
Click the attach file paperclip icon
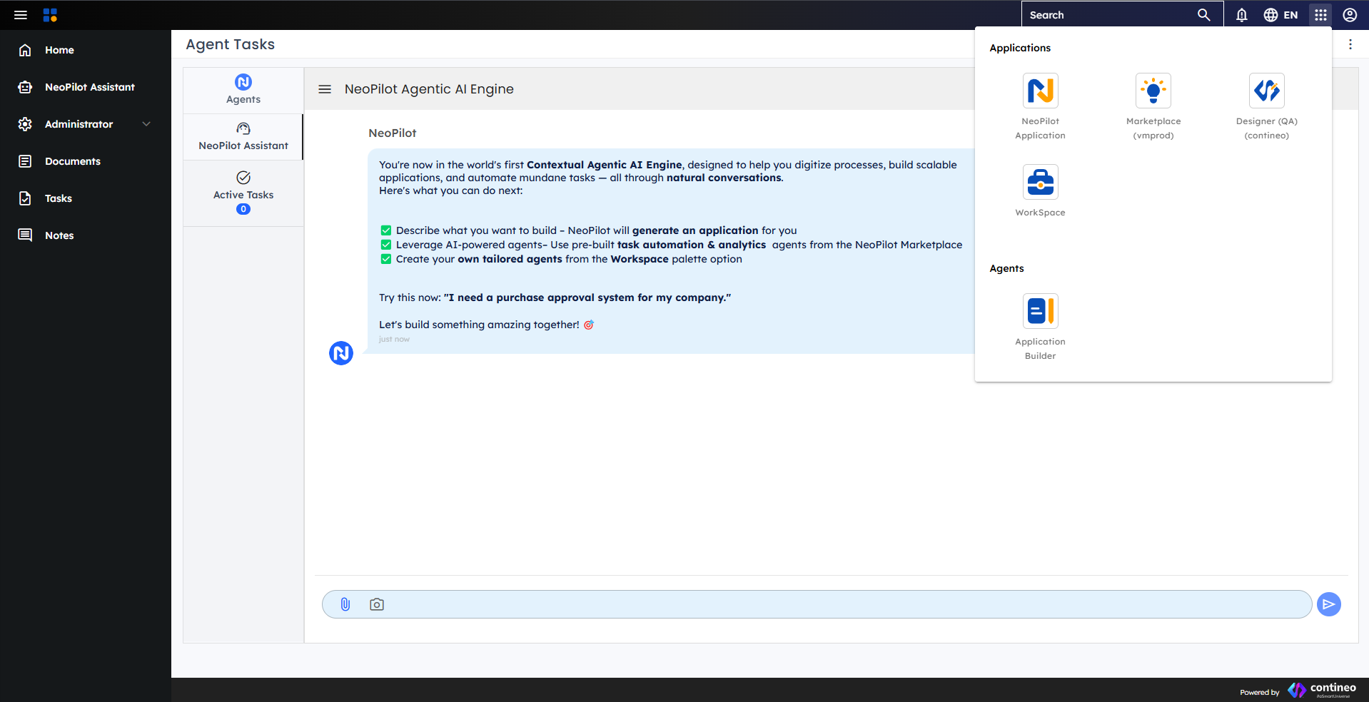click(345, 604)
